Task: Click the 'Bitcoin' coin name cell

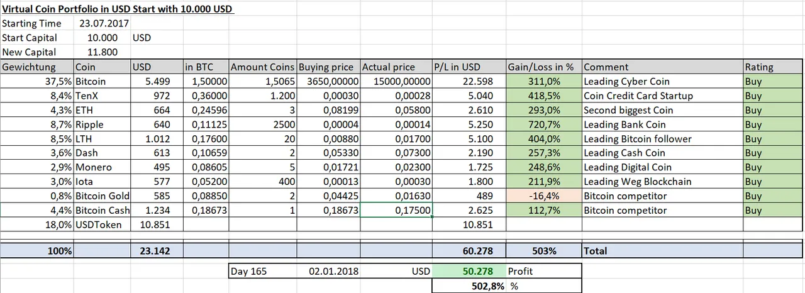Action: coord(102,81)
